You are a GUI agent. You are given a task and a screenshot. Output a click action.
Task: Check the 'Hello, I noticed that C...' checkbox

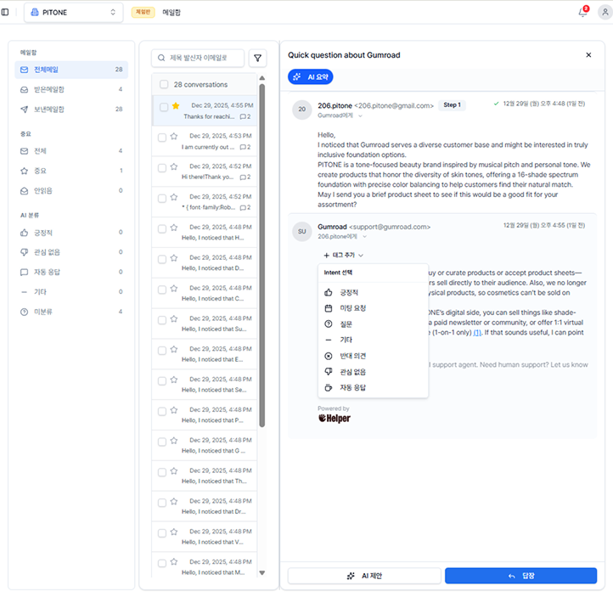162,290
